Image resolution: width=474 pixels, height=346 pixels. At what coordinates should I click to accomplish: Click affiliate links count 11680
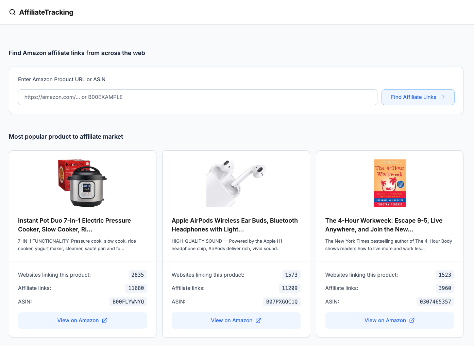point(136,288)
